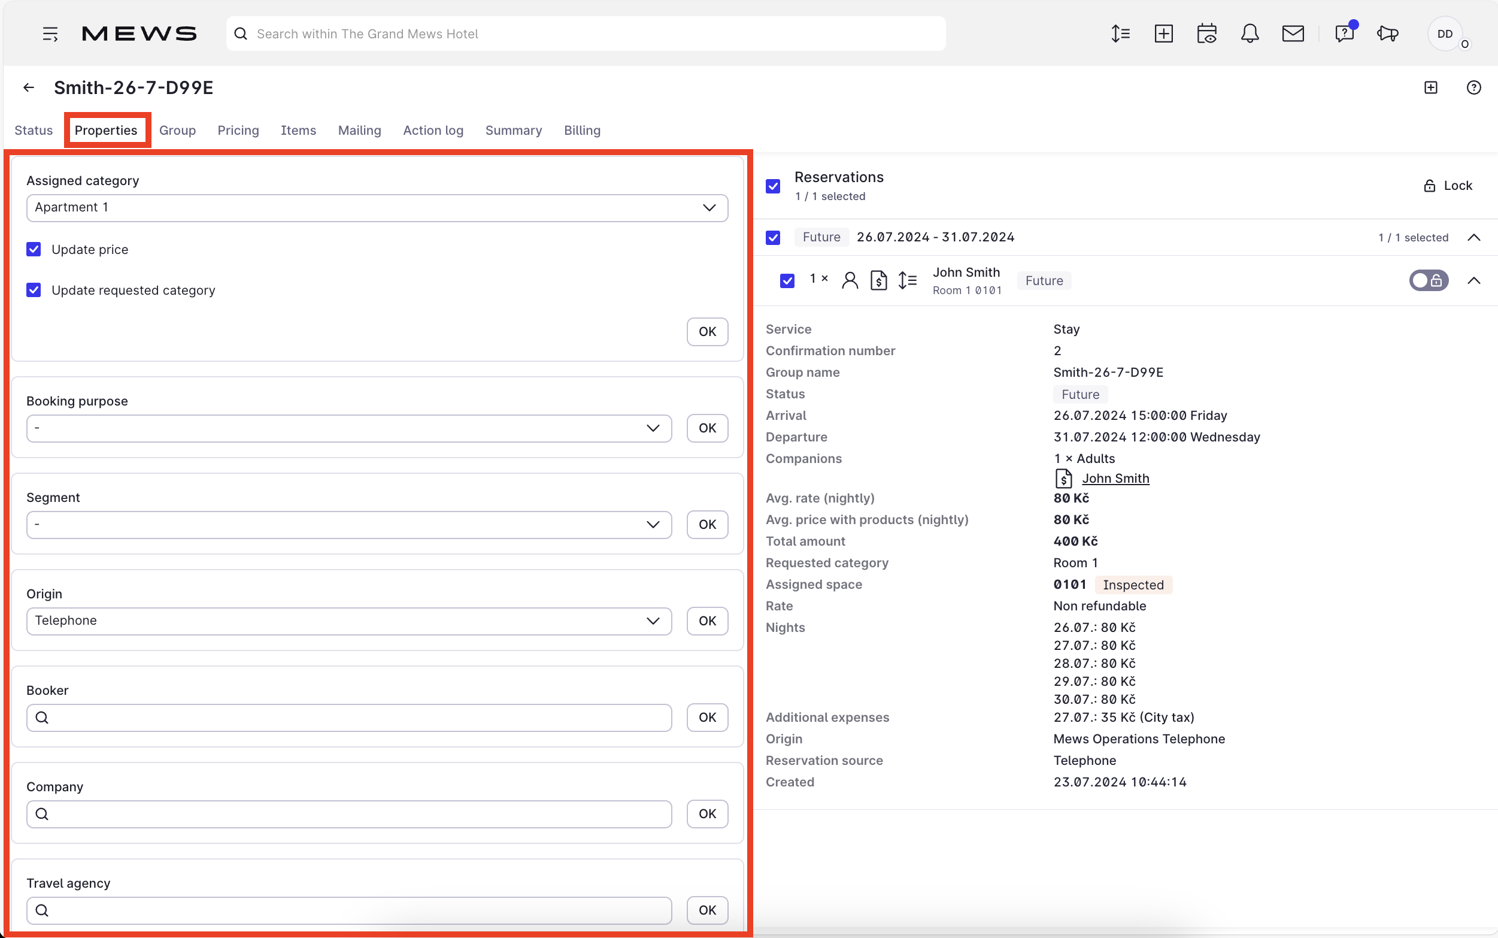This screenshot has height=938, width=1498.
Task: Switch to the Pricing tab
Action: [238, 131]
